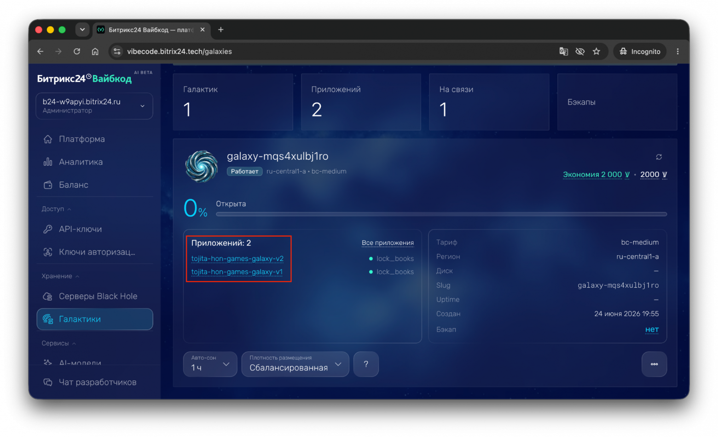Click the Галактики sidebar icon
Viewport: 718px width, 437px height.
pos(48,319)
